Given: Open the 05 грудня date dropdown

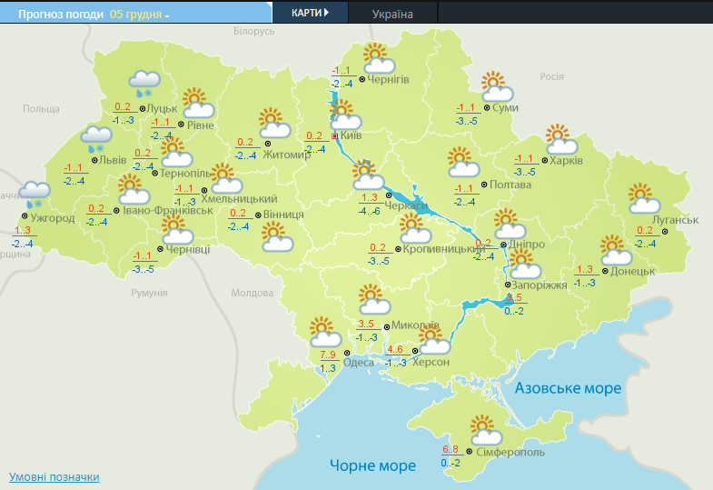Looking at the screenshot, I should tap(140, 15).
